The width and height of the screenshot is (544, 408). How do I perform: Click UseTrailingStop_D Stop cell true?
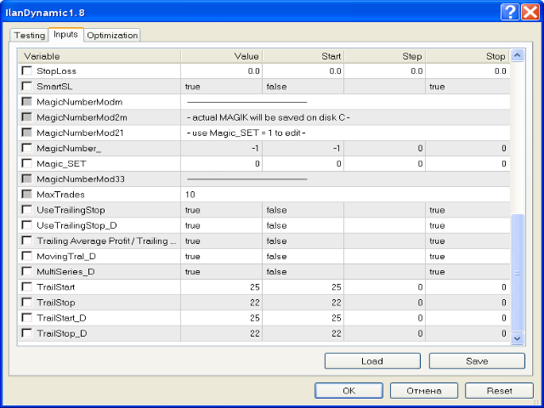467,225
